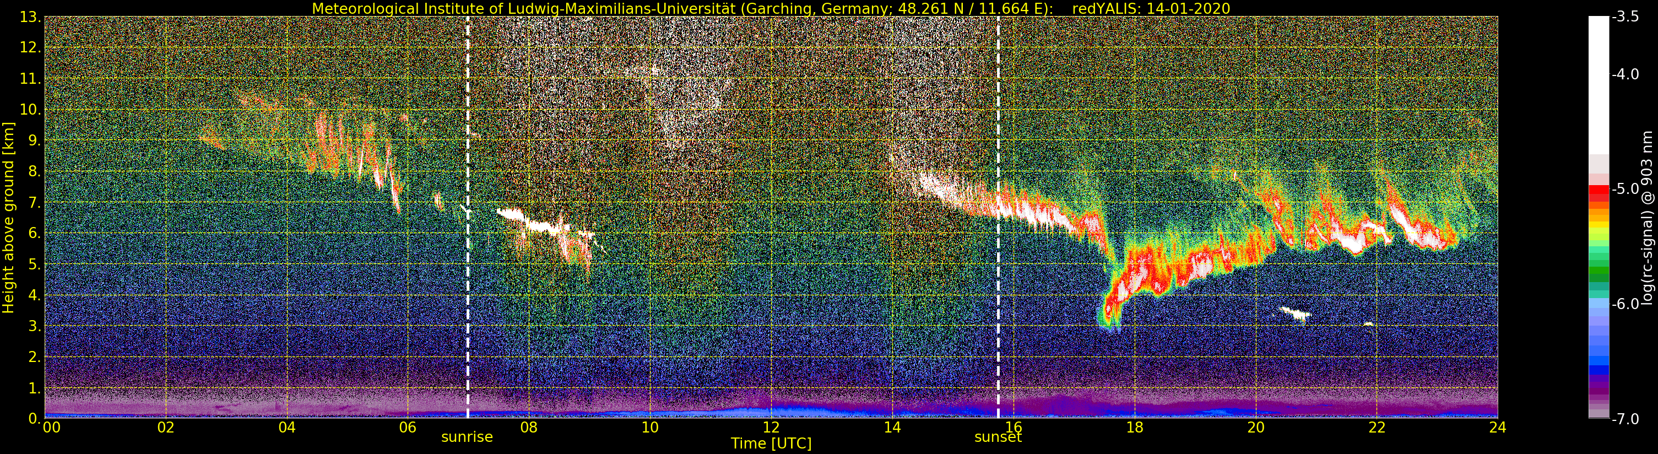Screen dimensions: 1658x454
Task: Click the 'Height above ground [km]' axis label
Action: coord(8,217)
